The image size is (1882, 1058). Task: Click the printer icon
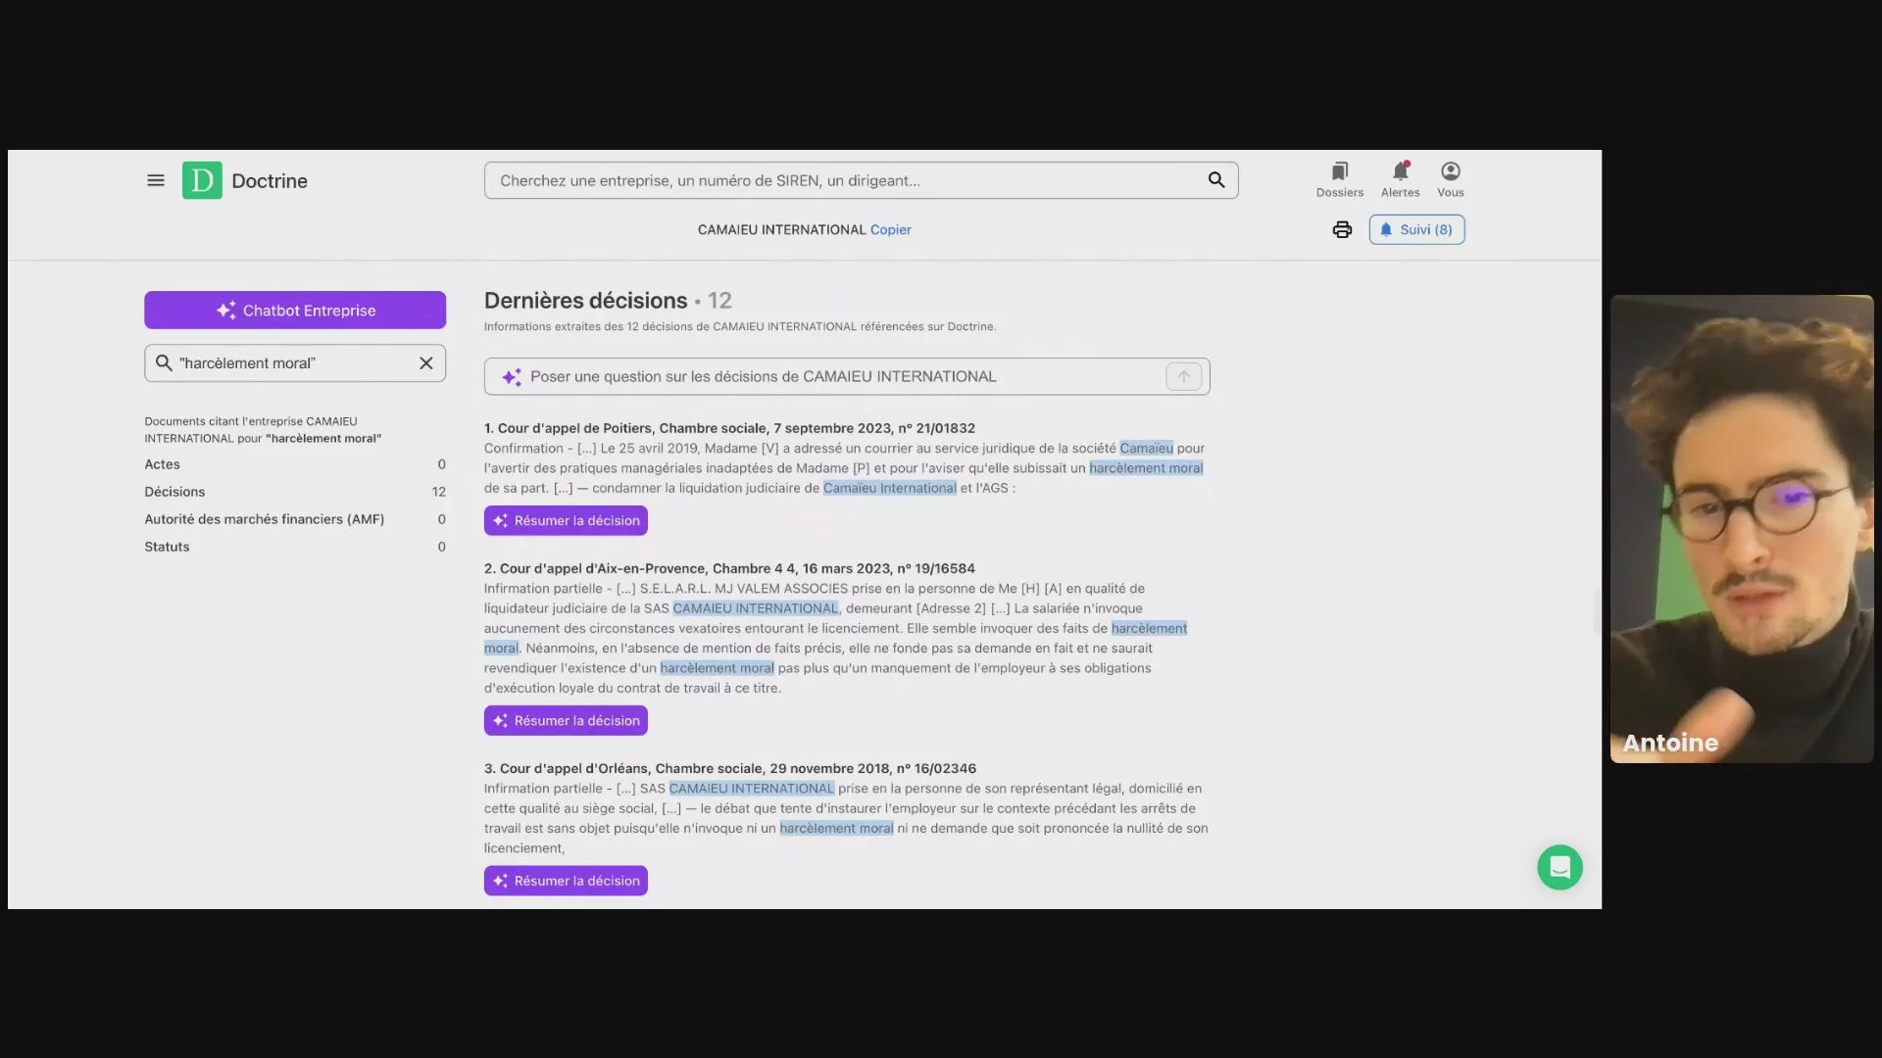click(1342, 229)
